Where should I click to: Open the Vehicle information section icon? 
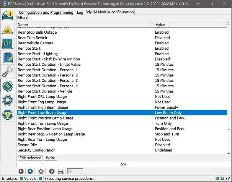point(8,15)
